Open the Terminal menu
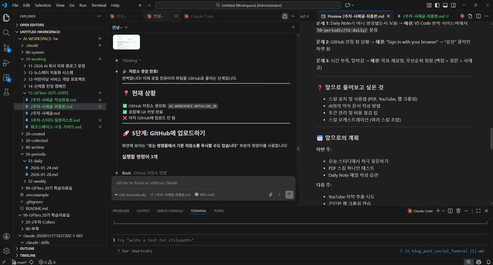 click(99, 5)
